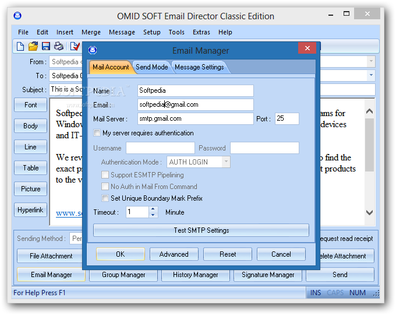Open the Tools menu
This screenshot has width=396, height=315.
point(176,33)
